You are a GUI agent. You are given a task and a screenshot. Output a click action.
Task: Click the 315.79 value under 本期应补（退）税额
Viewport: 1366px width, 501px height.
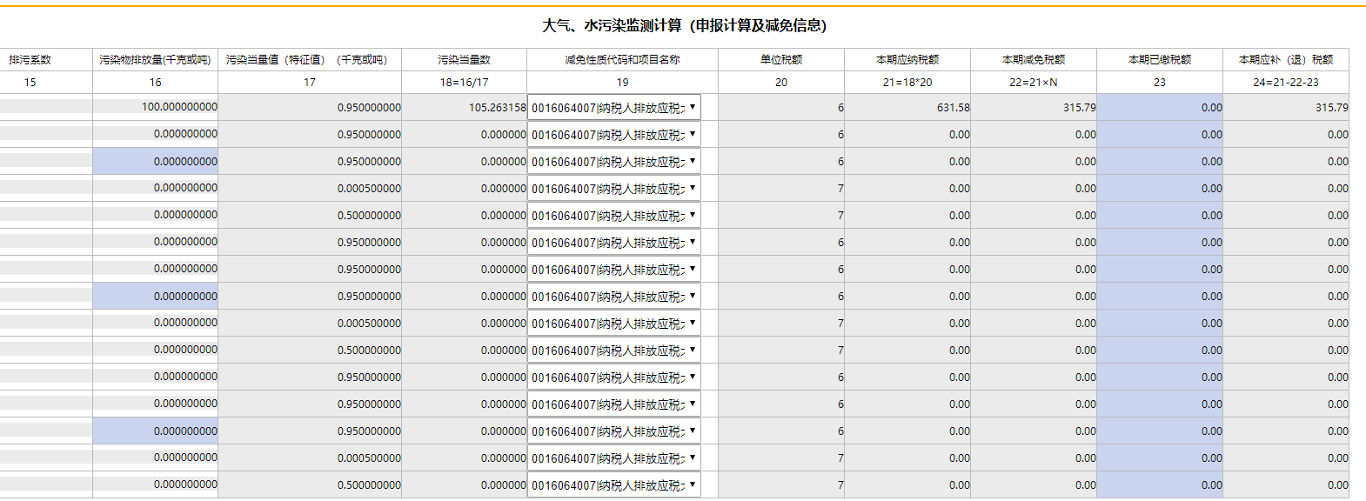1286,108
